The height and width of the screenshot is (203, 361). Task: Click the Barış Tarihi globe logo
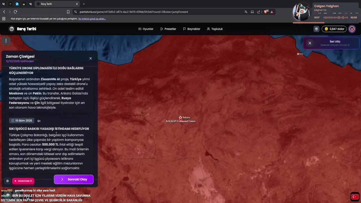[12, 29]
